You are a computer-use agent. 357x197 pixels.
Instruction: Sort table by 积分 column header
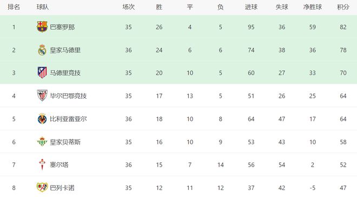tap(343, 7)
